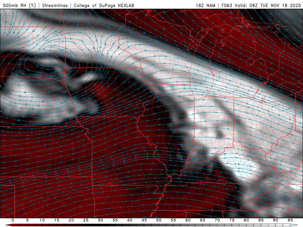Image resolution: width=303 pixels, height=227 pixels.
Task: Click the colorbar label "10"
Action: tap(42, 220)
